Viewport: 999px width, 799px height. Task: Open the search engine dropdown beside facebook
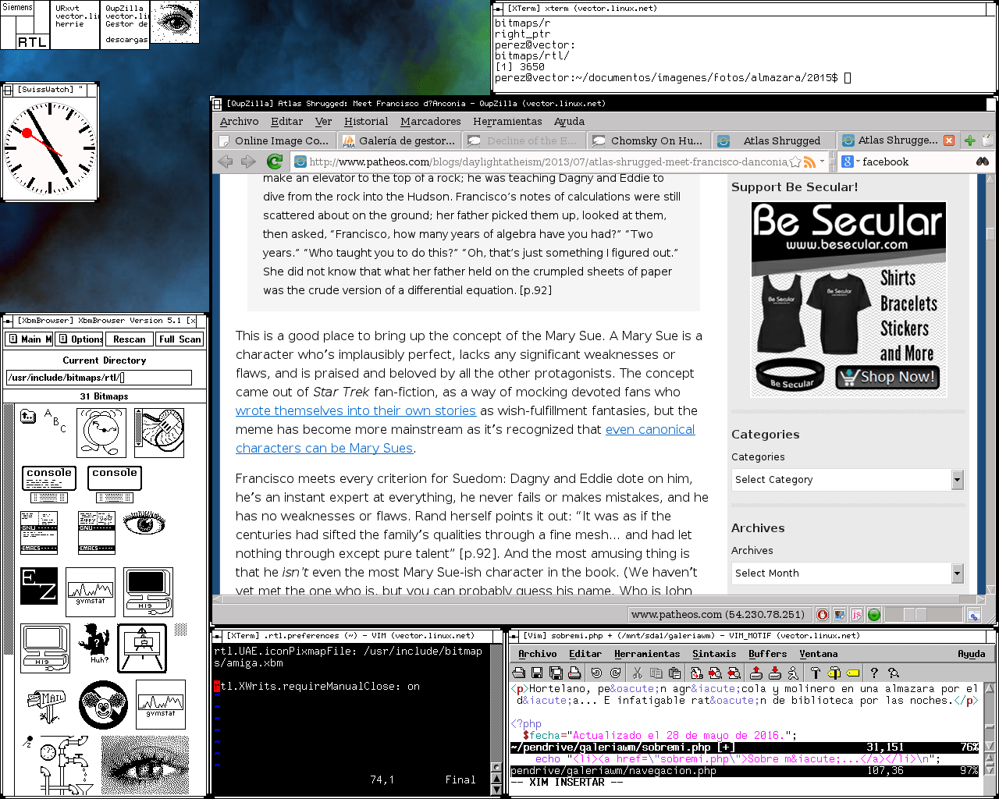850,162
